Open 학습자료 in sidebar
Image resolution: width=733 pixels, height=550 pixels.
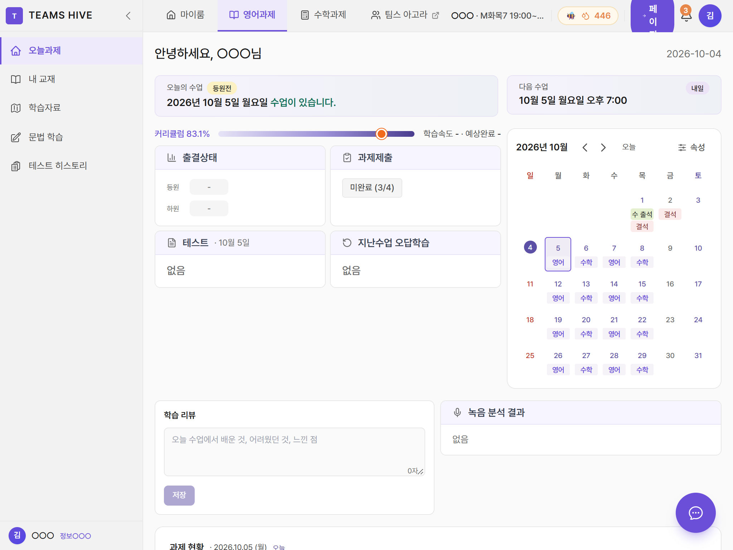72,108
